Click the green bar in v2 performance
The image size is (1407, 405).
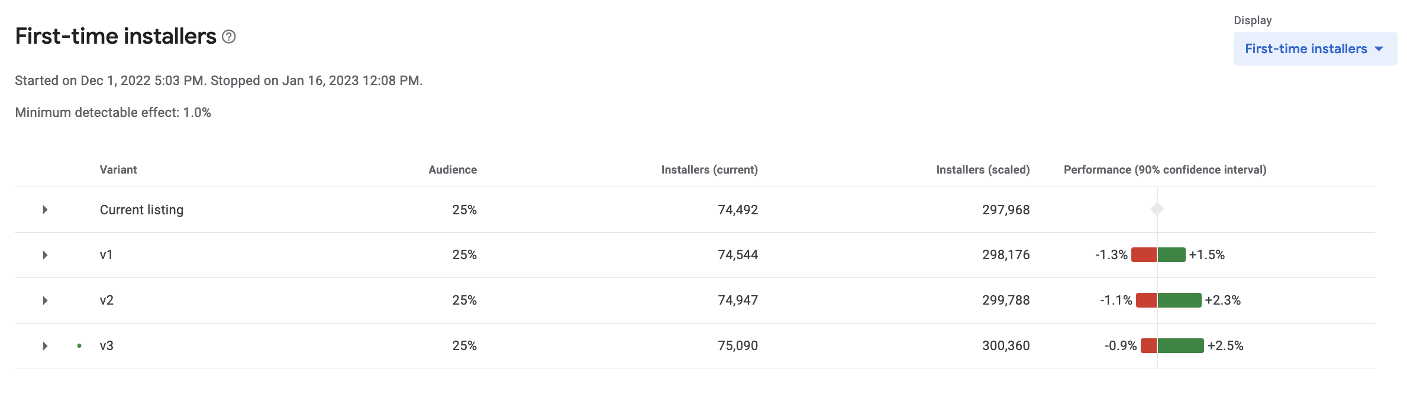(x=1179, y=301)
